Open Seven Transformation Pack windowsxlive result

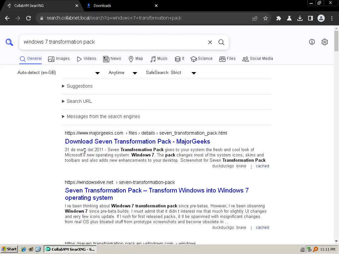[x=157, y=194]
